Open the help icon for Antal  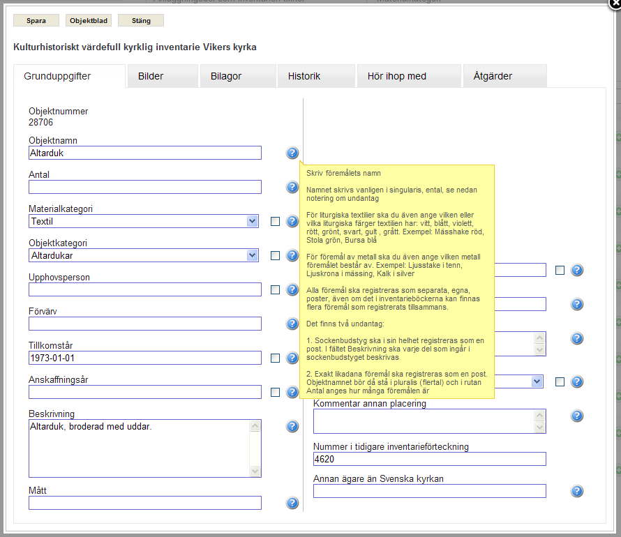point(292,187)
